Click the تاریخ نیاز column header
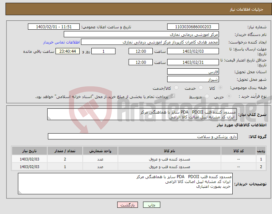The height and width of the screenshot is (214, 272). coord(30,151)
